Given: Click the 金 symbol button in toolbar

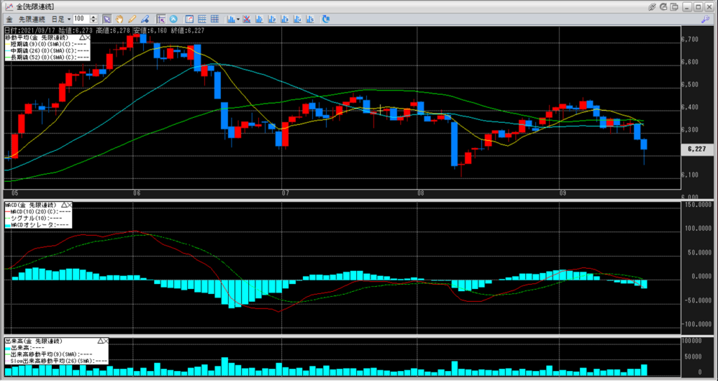Looking at the screenshot, I should 9,19.
